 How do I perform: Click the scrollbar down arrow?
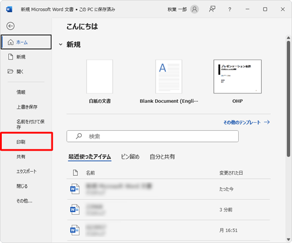288,239
